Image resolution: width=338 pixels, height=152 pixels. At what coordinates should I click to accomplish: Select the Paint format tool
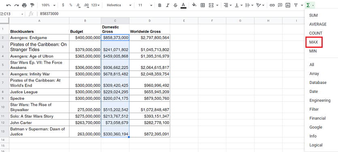coord(32,5)
